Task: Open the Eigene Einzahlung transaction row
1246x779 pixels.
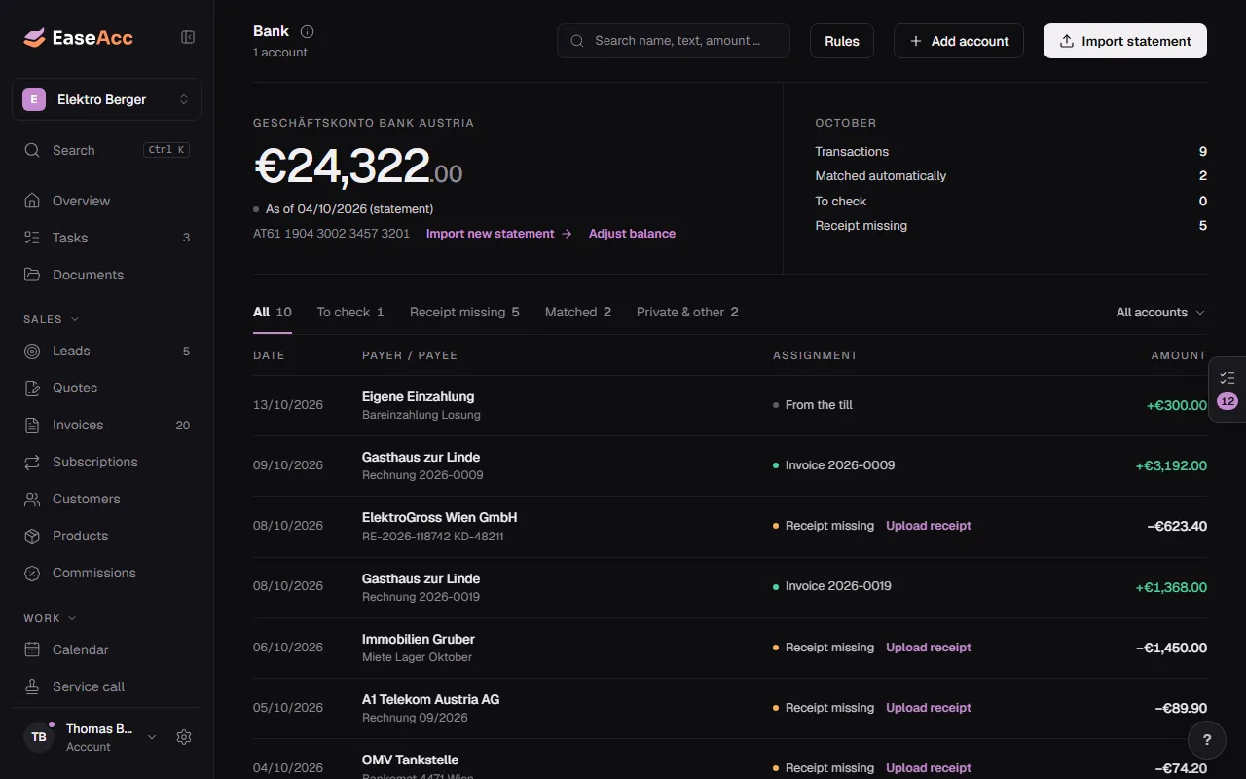Action: (x=730, y=405)
